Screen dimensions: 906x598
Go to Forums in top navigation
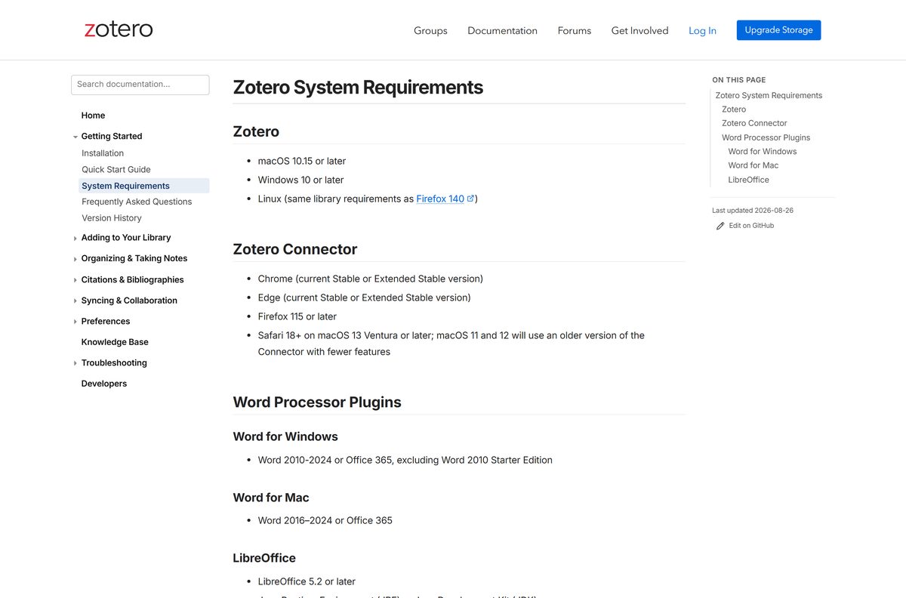pyautogui.click(x=575, y=30)
